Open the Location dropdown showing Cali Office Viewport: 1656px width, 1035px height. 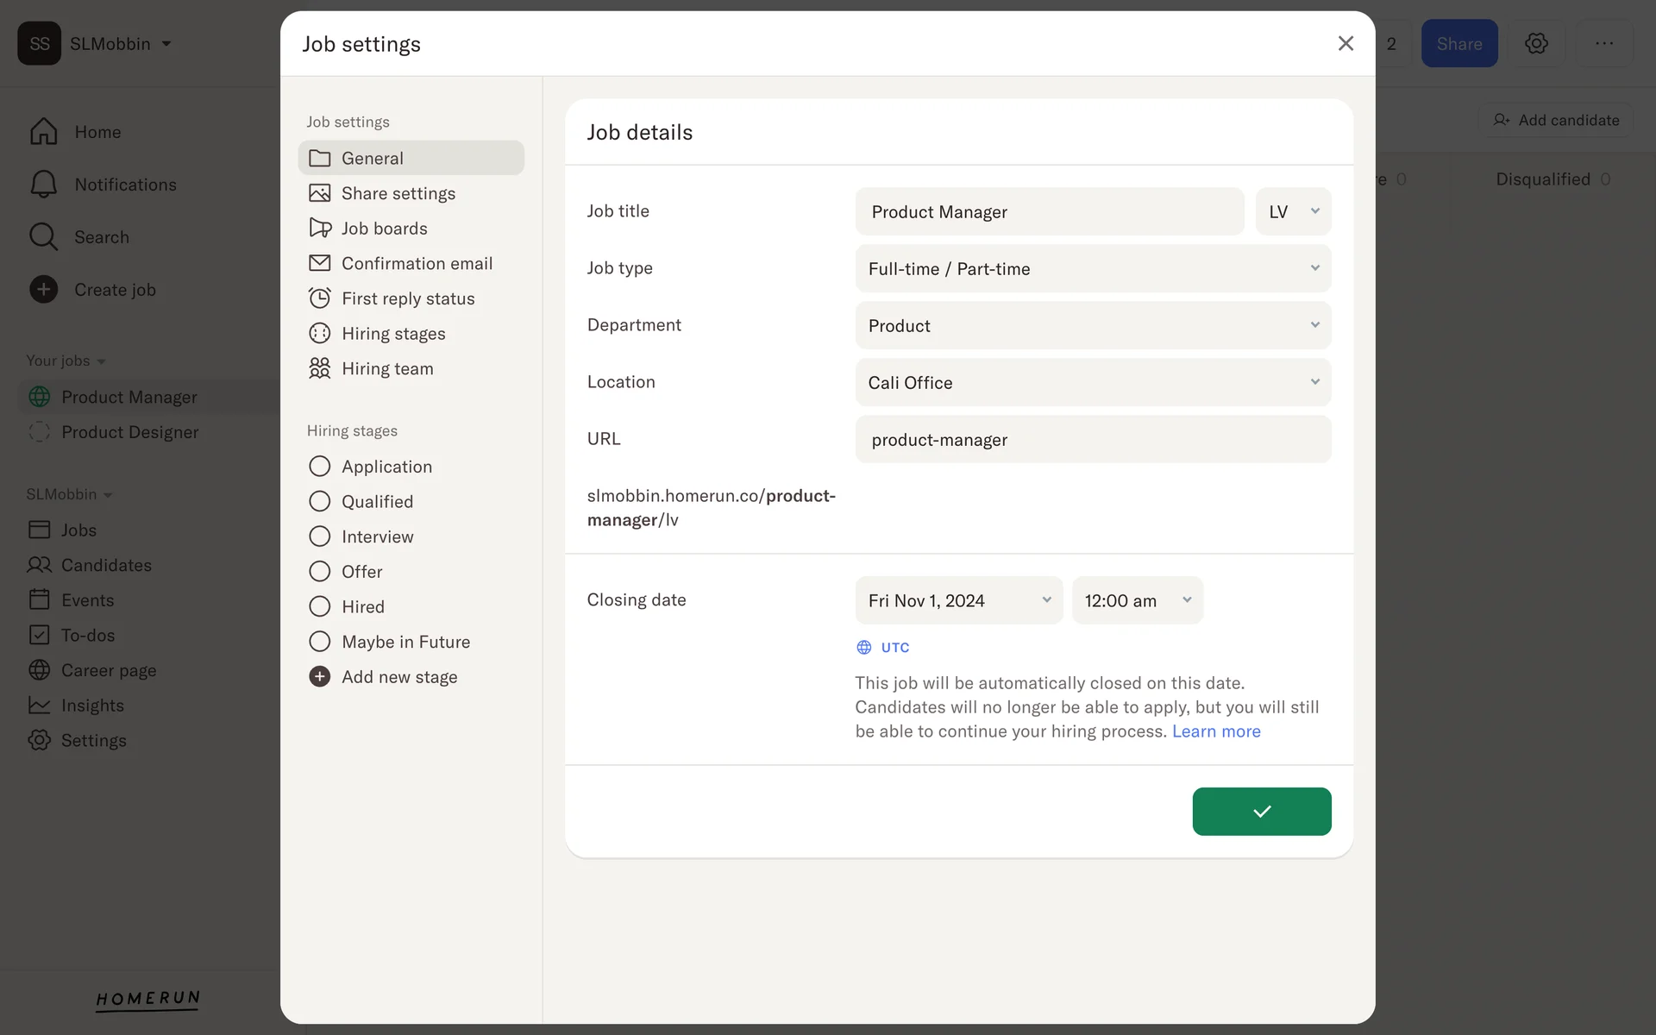(x=1093, y=382)
